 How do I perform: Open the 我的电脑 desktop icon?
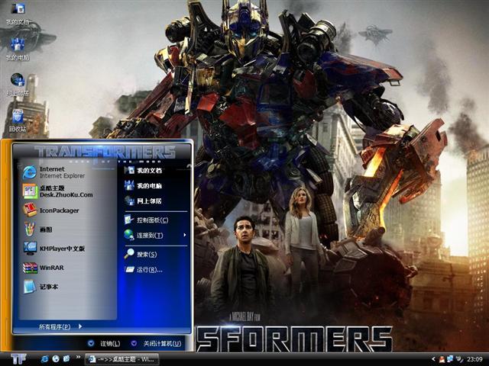click(x=18, y=49)
